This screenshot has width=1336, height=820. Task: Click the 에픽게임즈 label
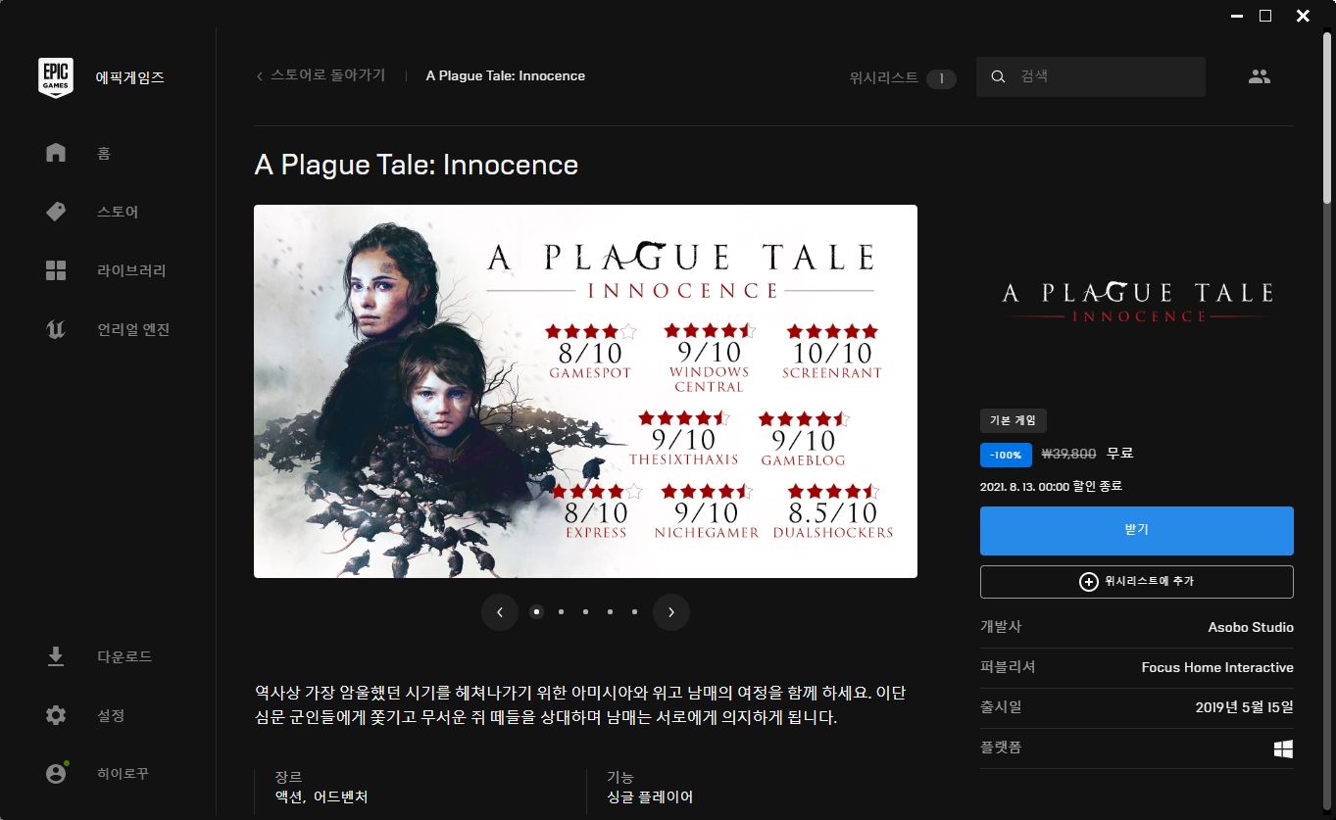click(129, 77)
